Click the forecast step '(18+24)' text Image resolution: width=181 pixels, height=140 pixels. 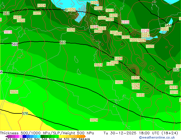pyautogui.click(x=170, y=133)
